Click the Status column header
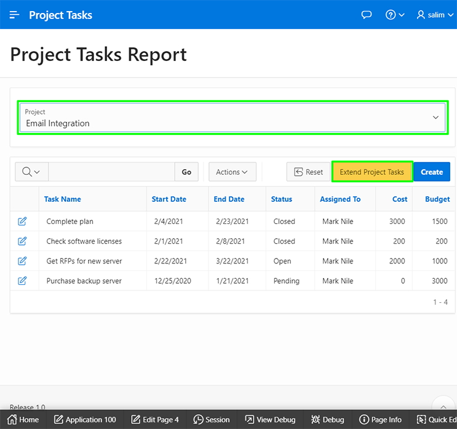 (281, 199)
